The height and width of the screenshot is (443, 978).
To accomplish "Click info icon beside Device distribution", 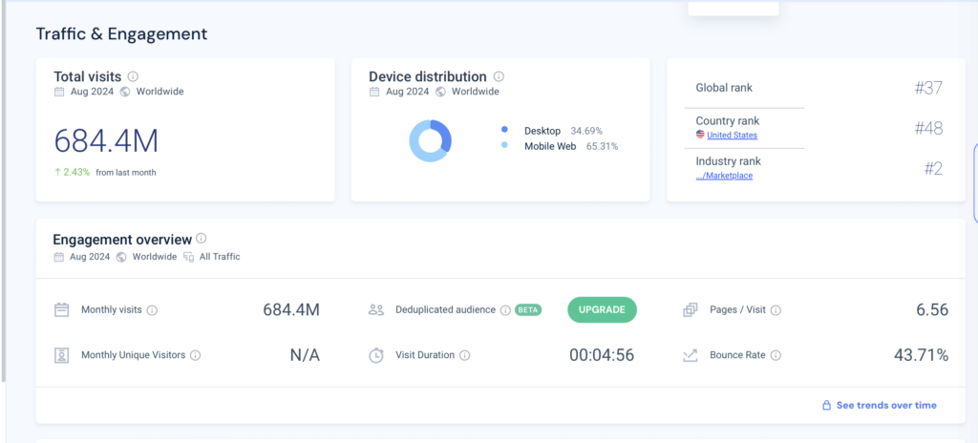I will [x=499, y=76].
